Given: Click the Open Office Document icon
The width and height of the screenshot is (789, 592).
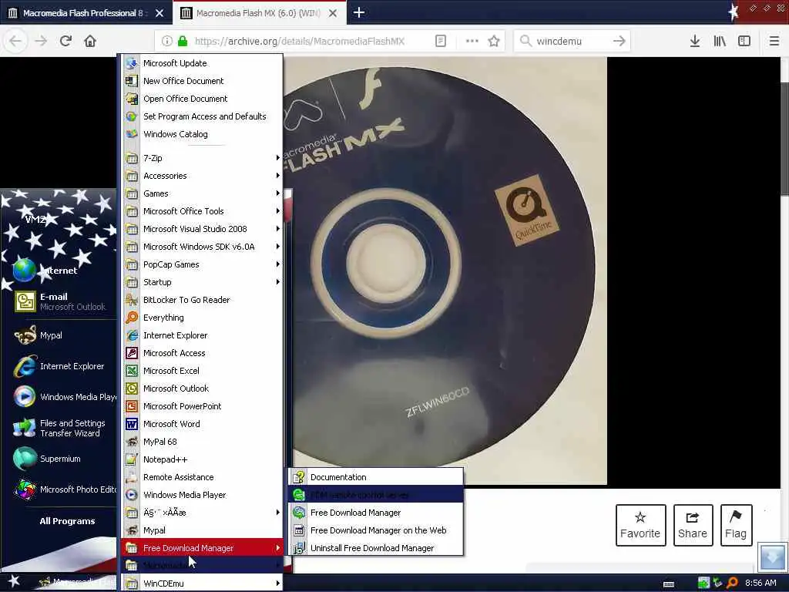Looking at the screenshot, I should click(x=131, y=99).
